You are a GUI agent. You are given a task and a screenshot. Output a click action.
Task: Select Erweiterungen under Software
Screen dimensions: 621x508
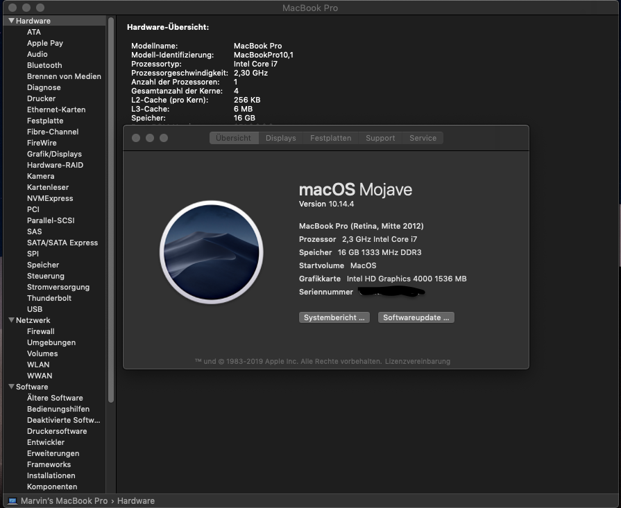pos(53,453)
